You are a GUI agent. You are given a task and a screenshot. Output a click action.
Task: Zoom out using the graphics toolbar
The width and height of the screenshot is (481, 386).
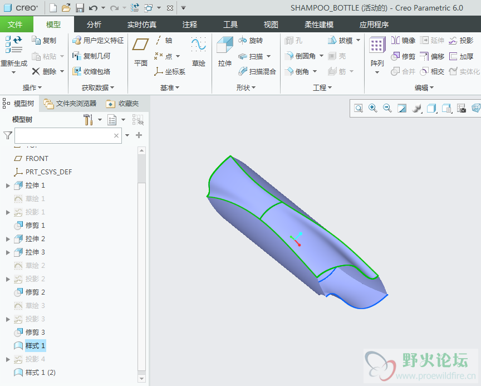(387, 108)
